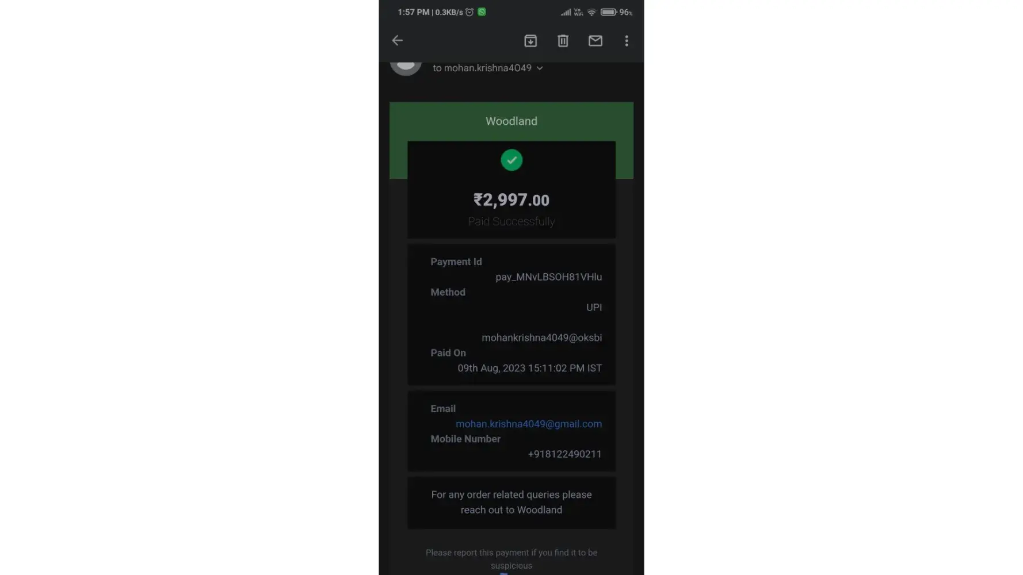This screenshot has height=575, width=1023.
Task: Tap the green success checkmark badge
Action: (x=511, y=160)
